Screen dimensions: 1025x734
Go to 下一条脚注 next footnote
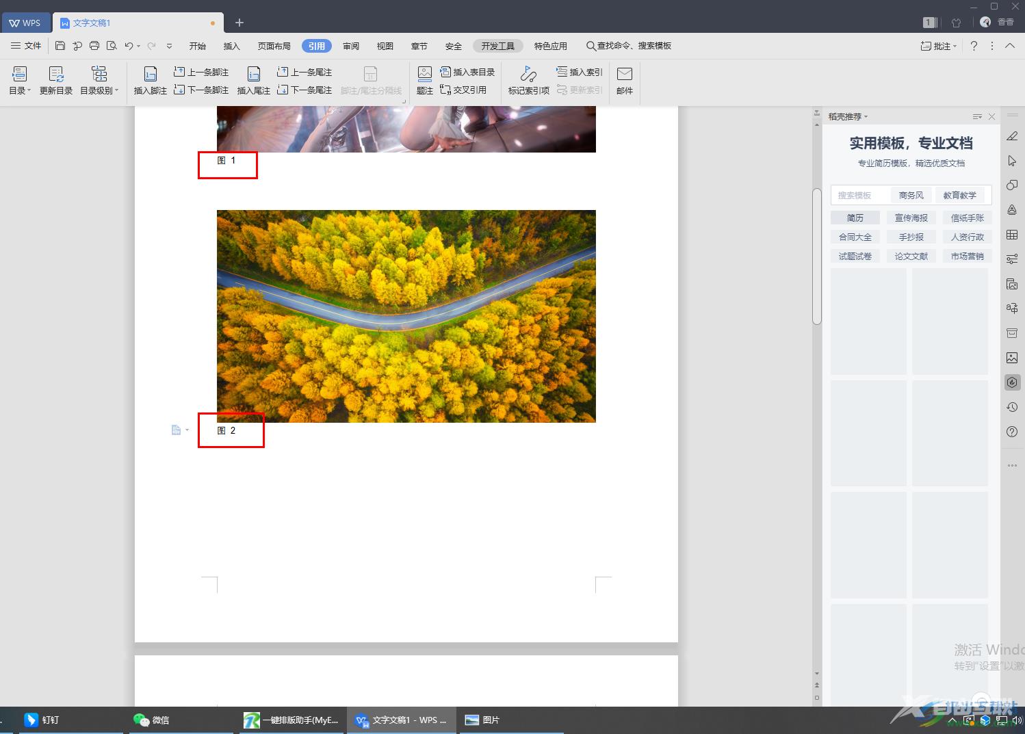pos(201,90)
